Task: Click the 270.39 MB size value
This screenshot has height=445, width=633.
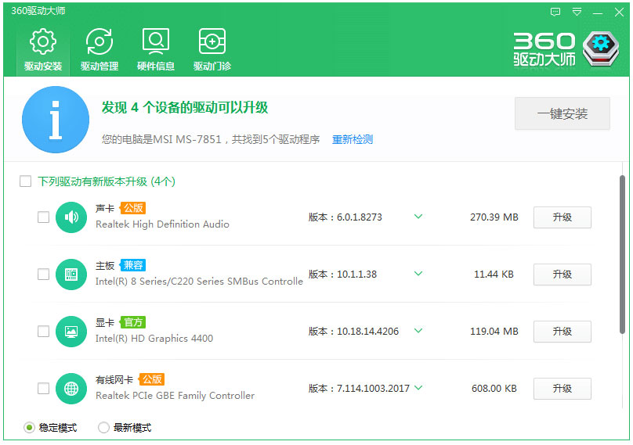Action: click(494, 217)
